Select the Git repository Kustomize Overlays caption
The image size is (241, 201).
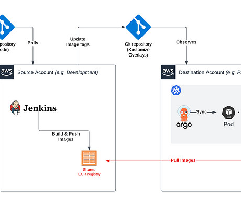coord(138,50)
